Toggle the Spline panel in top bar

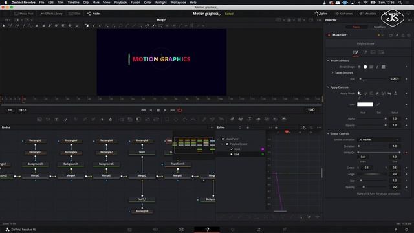(321, 14)
